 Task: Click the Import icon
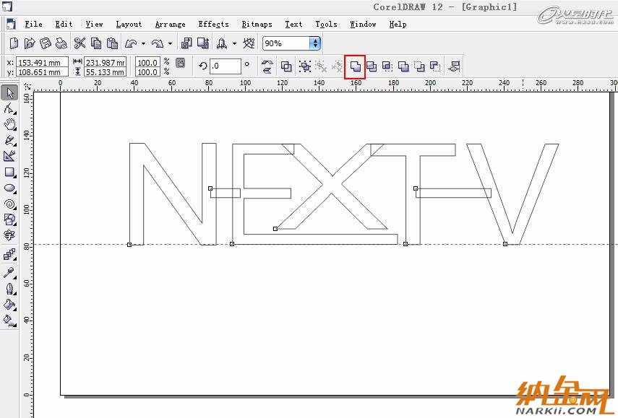click(x=186, y=43)
